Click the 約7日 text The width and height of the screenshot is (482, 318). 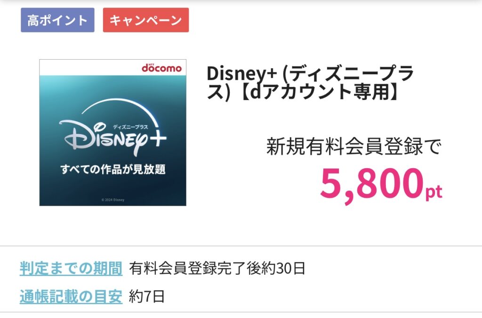tap(147, 296)
